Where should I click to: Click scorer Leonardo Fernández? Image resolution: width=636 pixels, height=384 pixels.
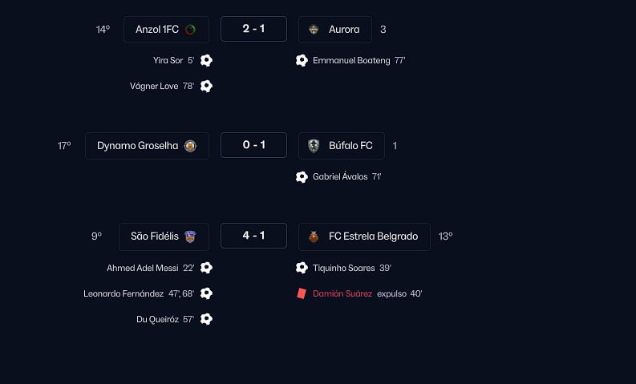tap(124, 293)
